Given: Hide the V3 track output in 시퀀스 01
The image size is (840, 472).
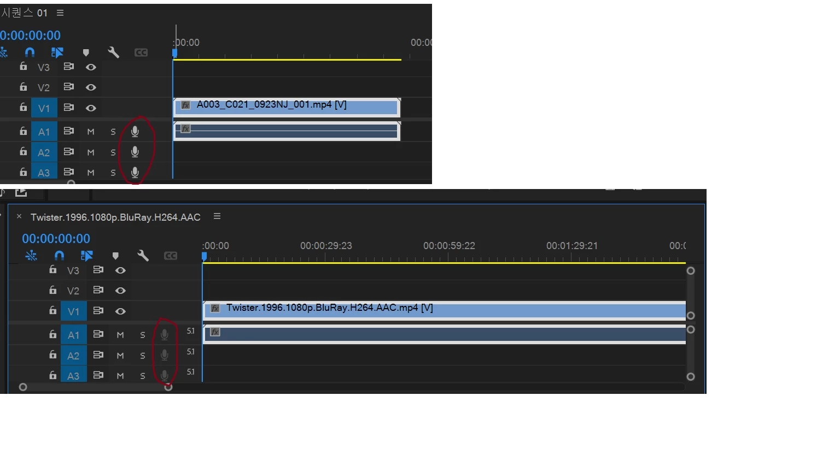Looking at the screenshot, I should tap(91, 67).
